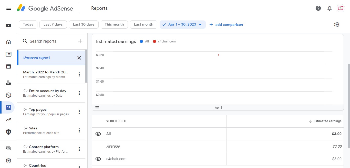Click the $0.80 axis label
This screenshot has height=168, width=350.
point(100,95)
